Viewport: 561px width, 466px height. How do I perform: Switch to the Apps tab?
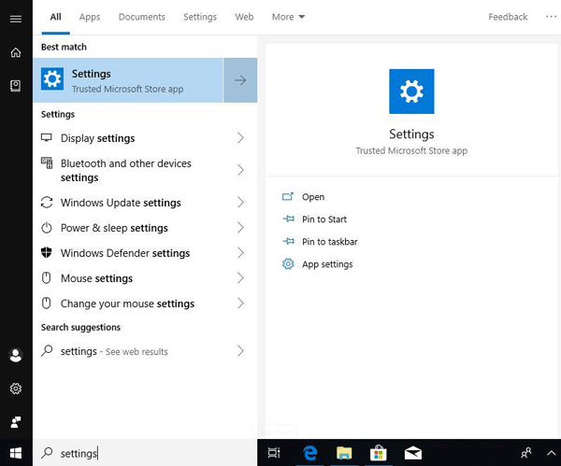(90, 17)
